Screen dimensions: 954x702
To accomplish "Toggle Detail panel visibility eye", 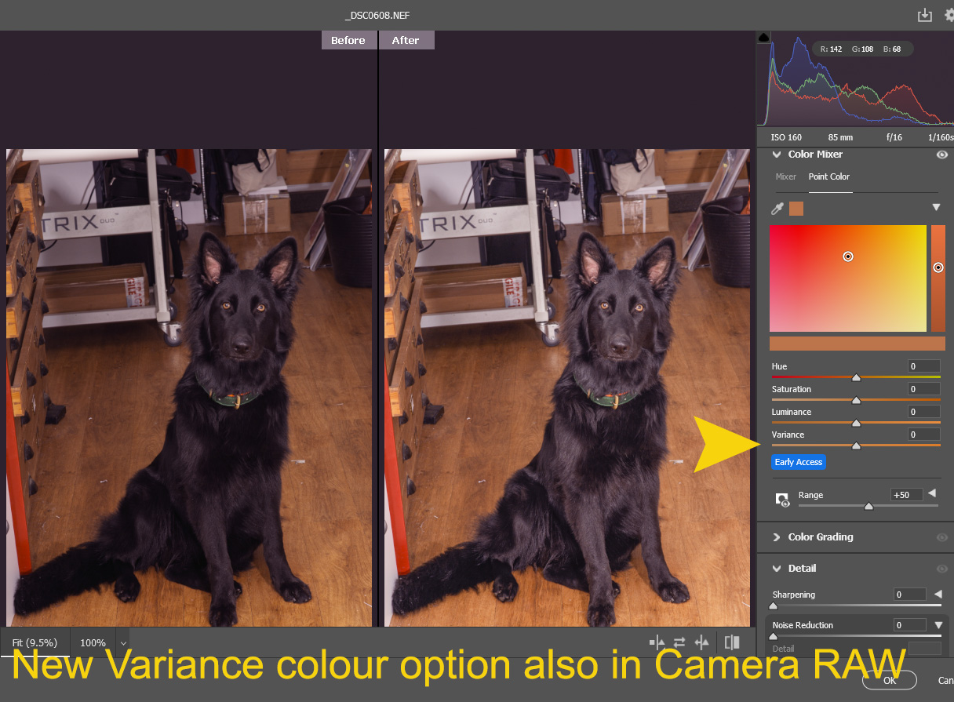I will (941, 569).
